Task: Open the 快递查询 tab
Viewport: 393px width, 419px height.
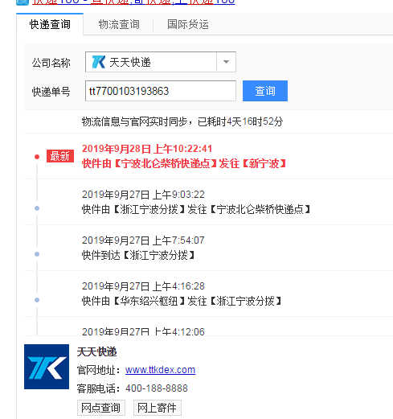Action: click(50, 24)
